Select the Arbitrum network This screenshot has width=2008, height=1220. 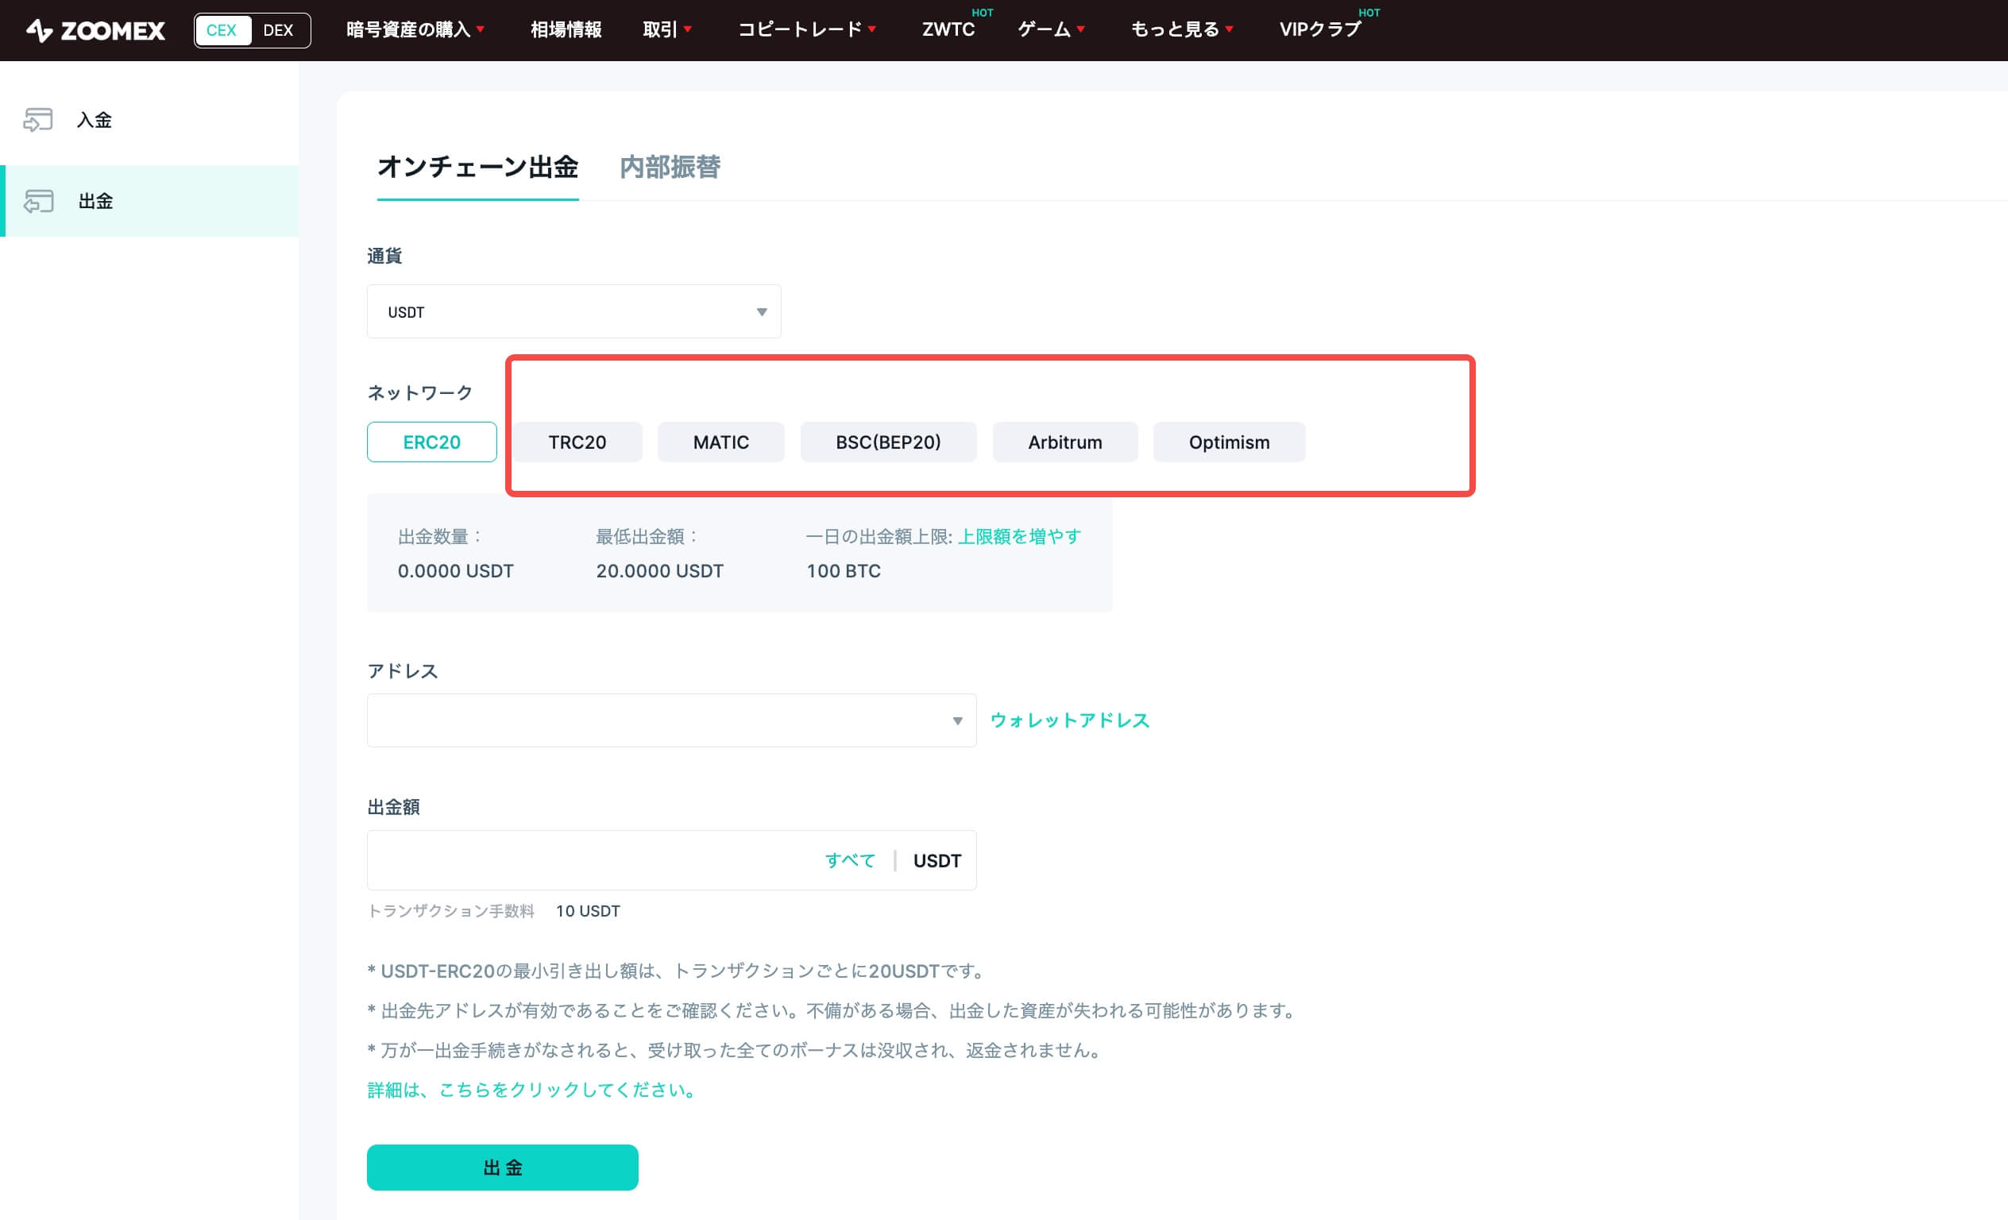[1065, 442]
